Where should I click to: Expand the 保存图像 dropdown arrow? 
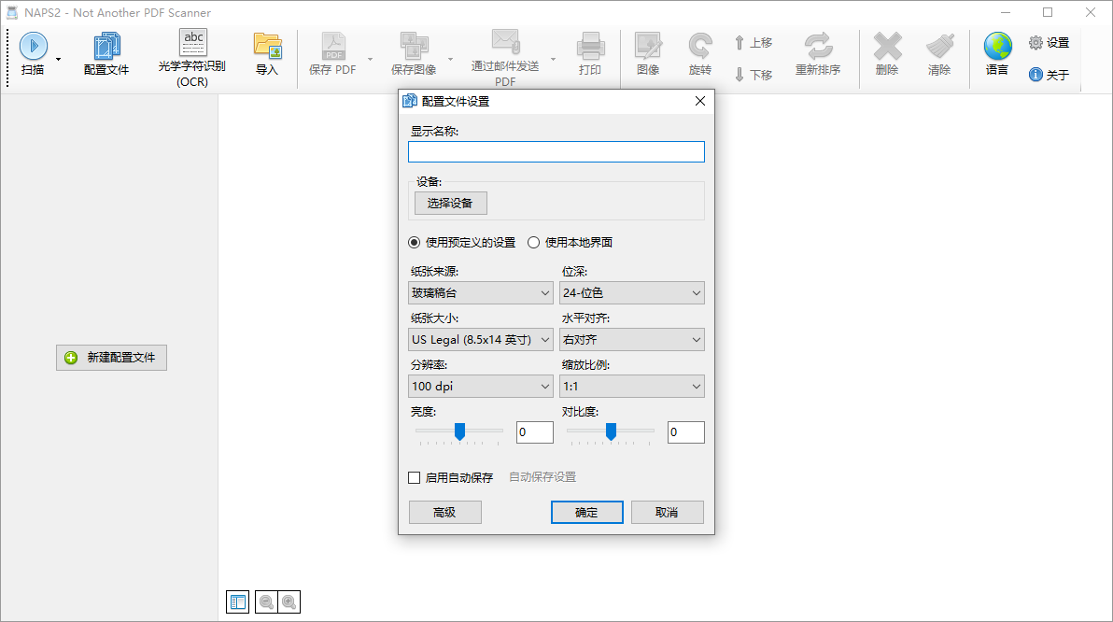point(450,59)
